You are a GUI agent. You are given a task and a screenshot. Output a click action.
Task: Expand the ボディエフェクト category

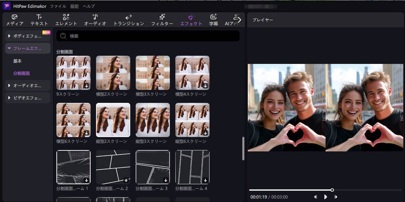tap(28, 36)
